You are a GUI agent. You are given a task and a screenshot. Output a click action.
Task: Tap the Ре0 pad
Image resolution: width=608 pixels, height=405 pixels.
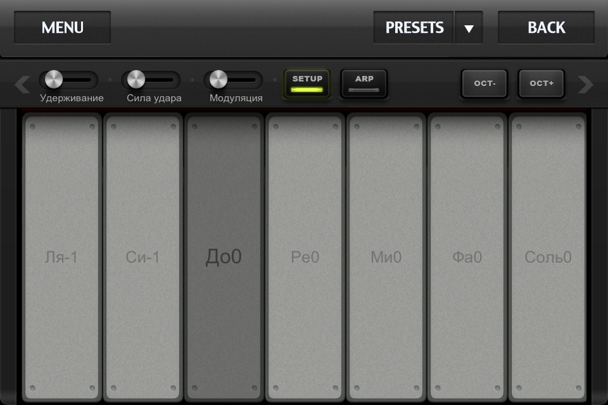[305, 258]
